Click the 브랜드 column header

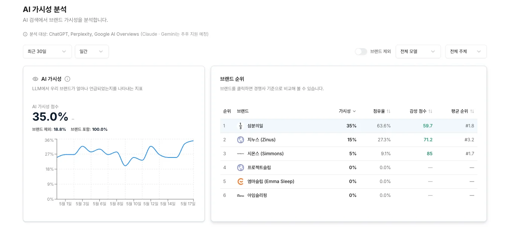click(243, 111)
